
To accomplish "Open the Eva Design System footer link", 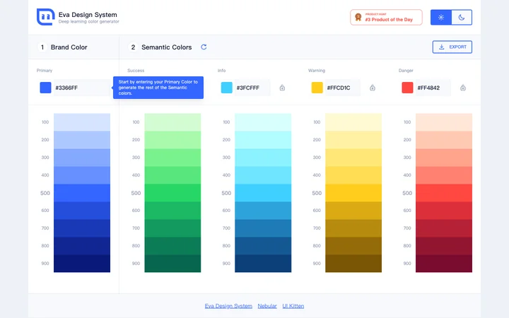I will (228, 306).
